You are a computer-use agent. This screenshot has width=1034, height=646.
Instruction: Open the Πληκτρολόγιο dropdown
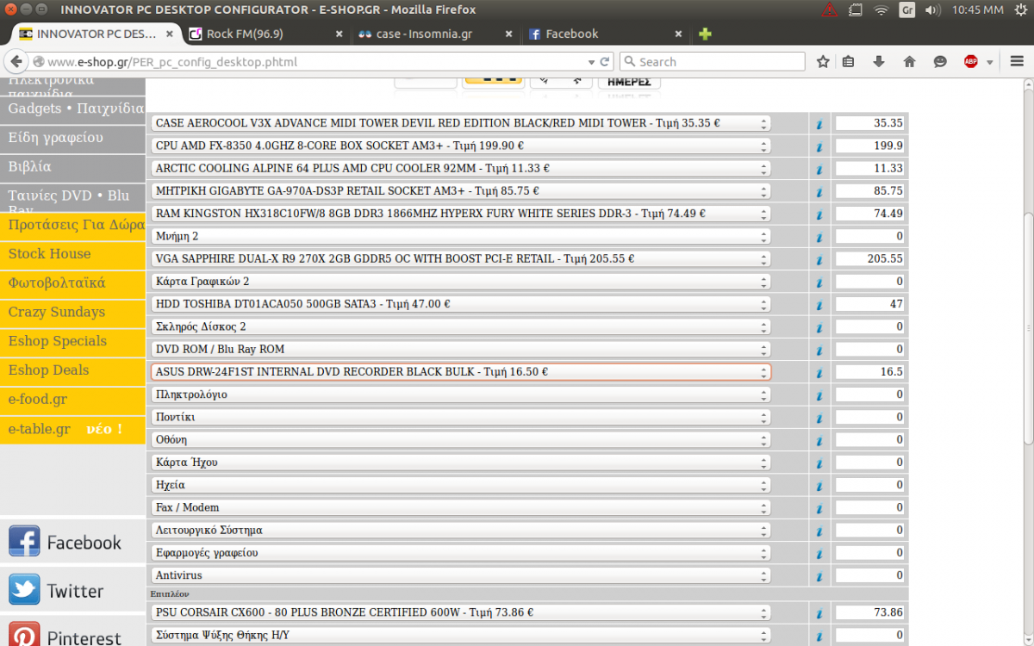click(461, 394)
